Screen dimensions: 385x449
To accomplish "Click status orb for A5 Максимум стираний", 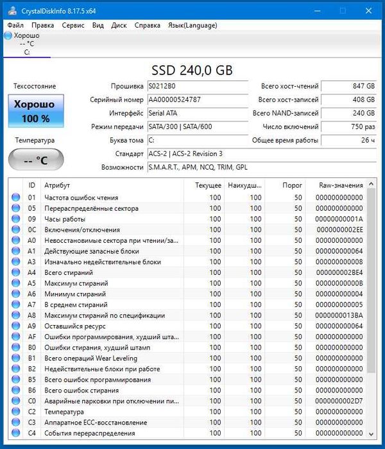I will coord(16,283).
